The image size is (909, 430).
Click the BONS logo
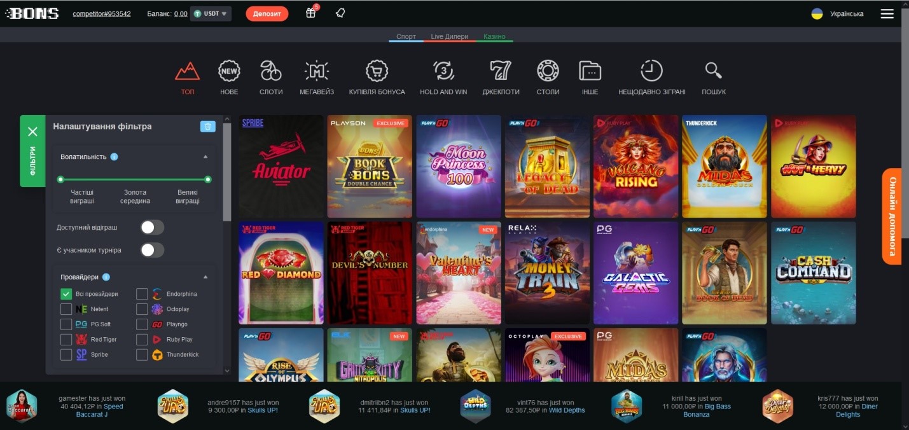pyautogui.click(x=32, y=13)
